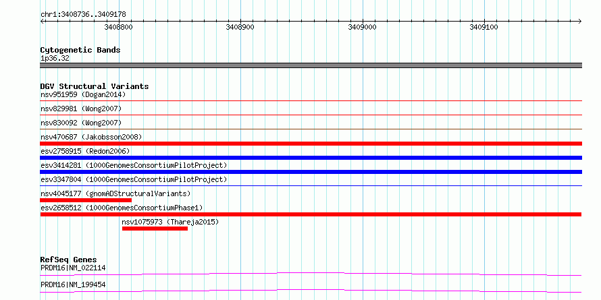Select variant nsv951959 (Dogan2014) label
The height and width of the screenshot is (300, 601).
[x=83, y=94]
